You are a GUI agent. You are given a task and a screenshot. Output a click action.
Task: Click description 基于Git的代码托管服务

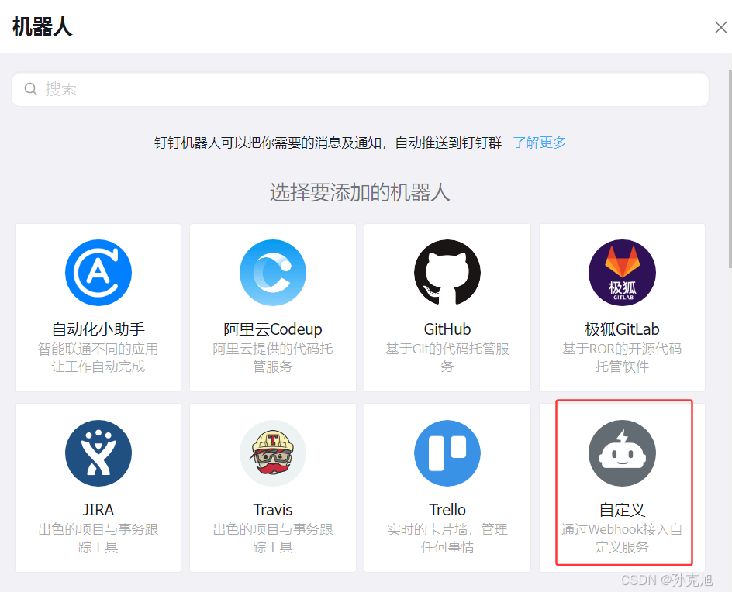[x=447, y=357]
